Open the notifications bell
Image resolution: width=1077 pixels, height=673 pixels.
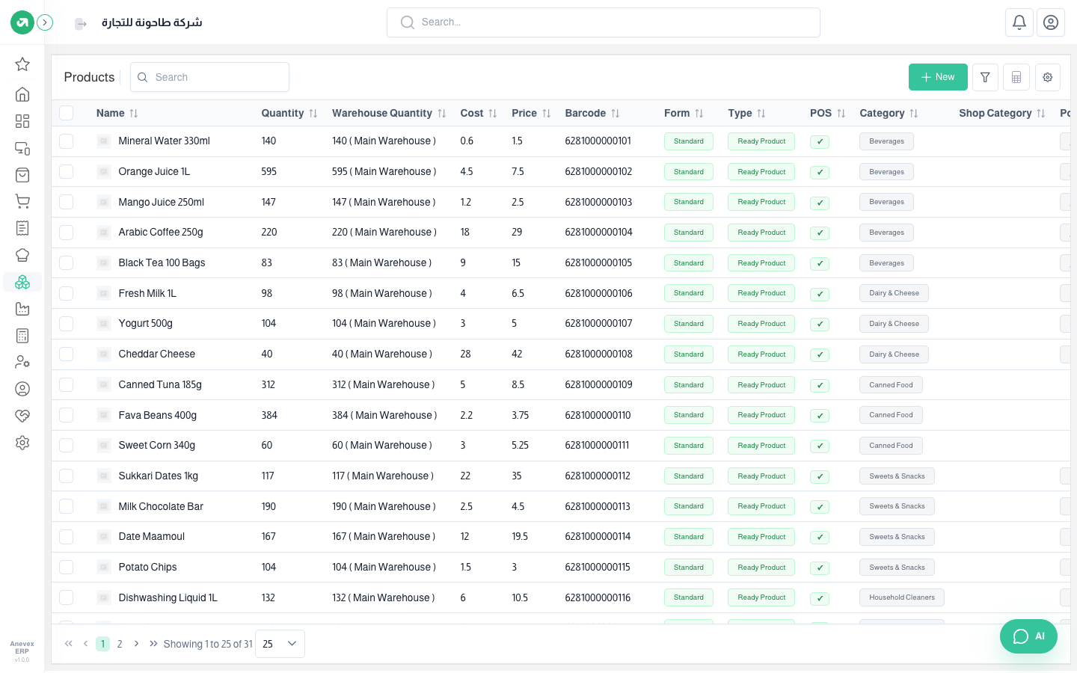point(1019,22)
